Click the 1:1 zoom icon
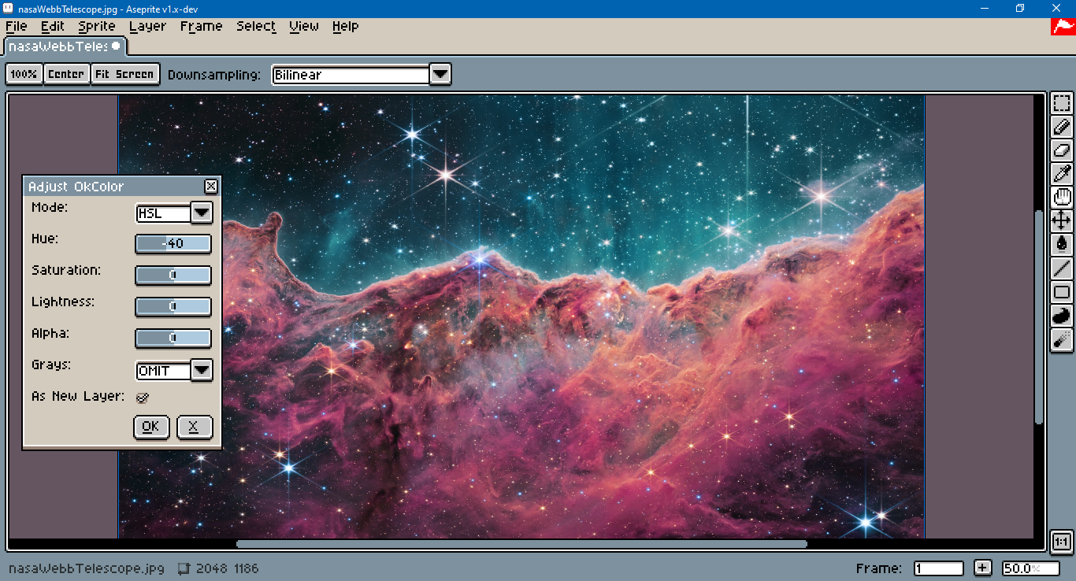This screenshot has width=1076, height=581. coord(1061,542)
